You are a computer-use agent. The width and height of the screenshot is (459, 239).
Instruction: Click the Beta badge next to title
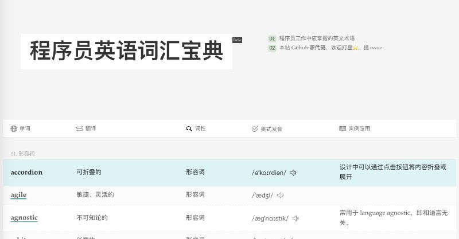pyautogui.click(x=237, y=40)
